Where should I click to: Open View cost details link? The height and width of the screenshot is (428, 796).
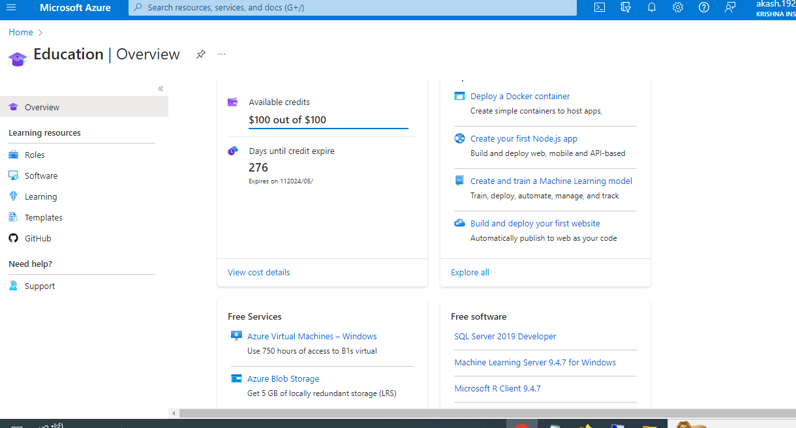(259, 272)
